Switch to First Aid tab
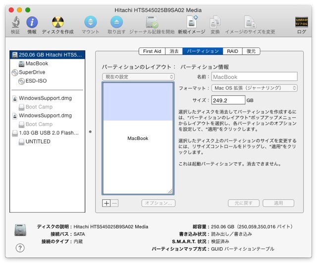 coord(152,51)
